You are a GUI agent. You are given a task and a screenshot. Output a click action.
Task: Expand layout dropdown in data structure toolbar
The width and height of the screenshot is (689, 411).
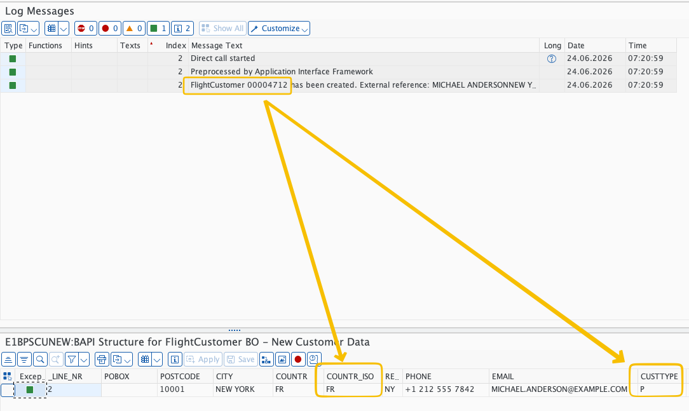point(157,359)
